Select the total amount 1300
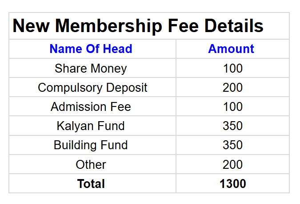Viewport: 300px width, 204px height. [232, 184]
